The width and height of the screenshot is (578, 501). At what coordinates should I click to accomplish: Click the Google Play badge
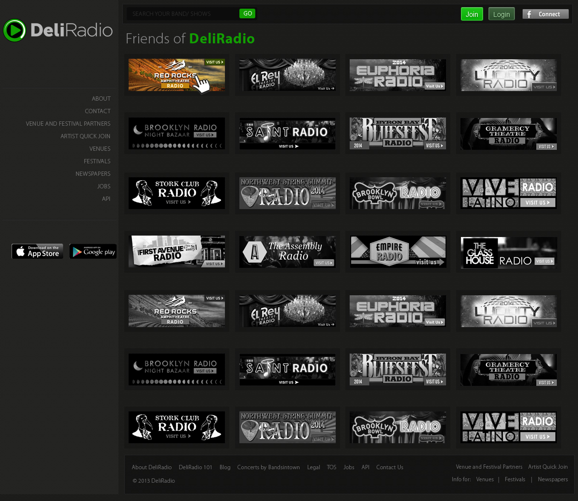point(93,251)
